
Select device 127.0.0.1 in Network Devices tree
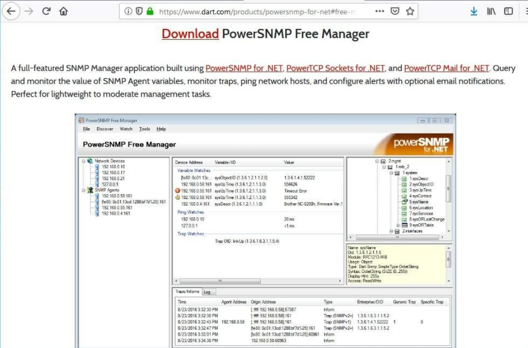pyautogui.click(x=110, y=184)
